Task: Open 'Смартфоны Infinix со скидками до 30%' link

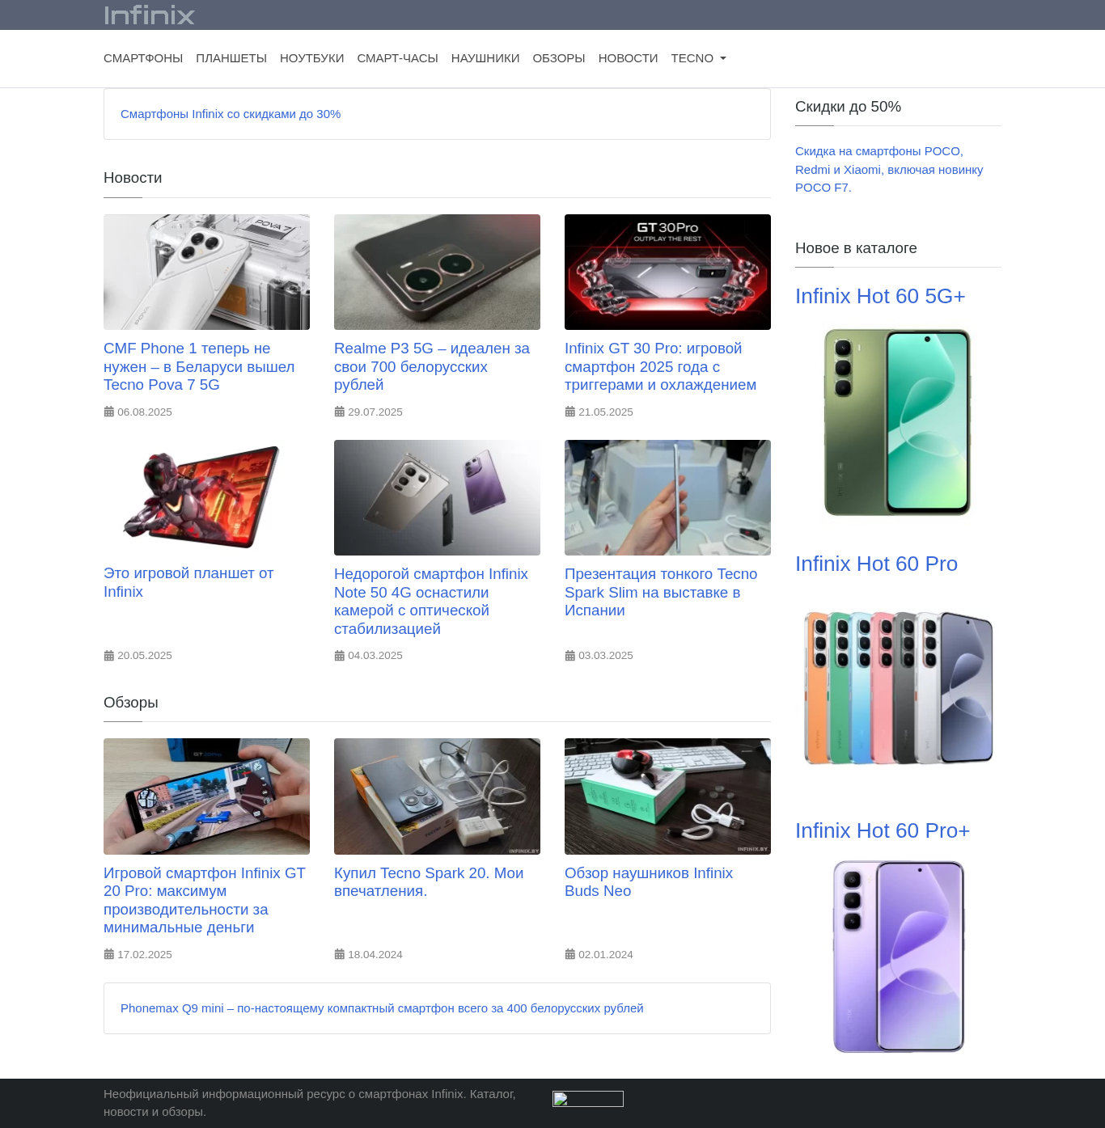Action: pos(231,114)
